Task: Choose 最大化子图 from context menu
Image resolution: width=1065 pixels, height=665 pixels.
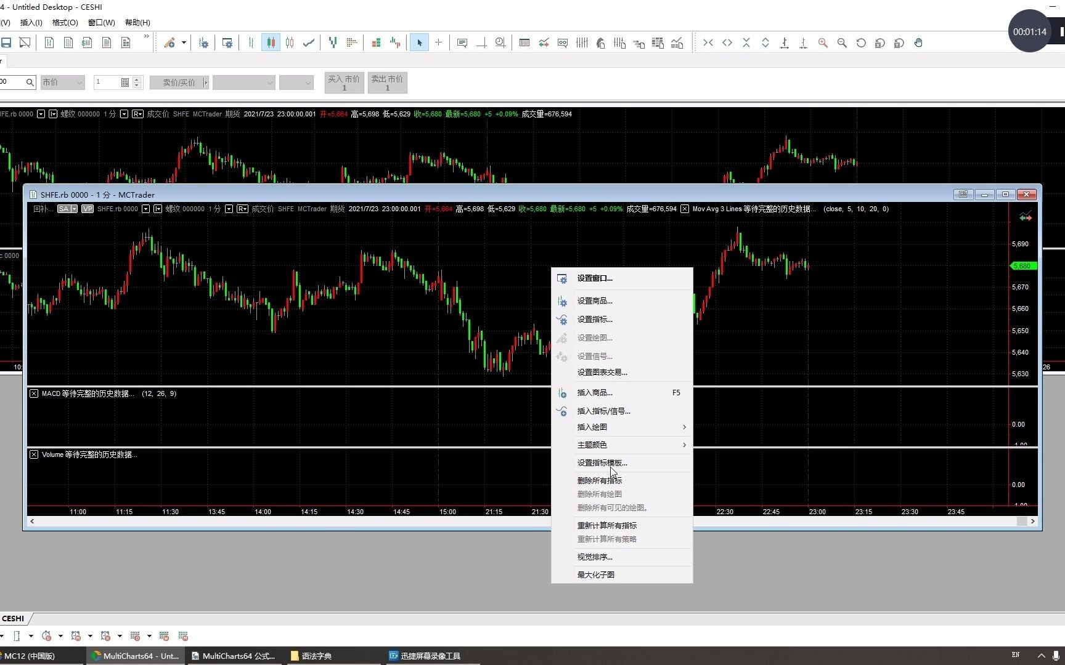Action: [x=622, y=575]
